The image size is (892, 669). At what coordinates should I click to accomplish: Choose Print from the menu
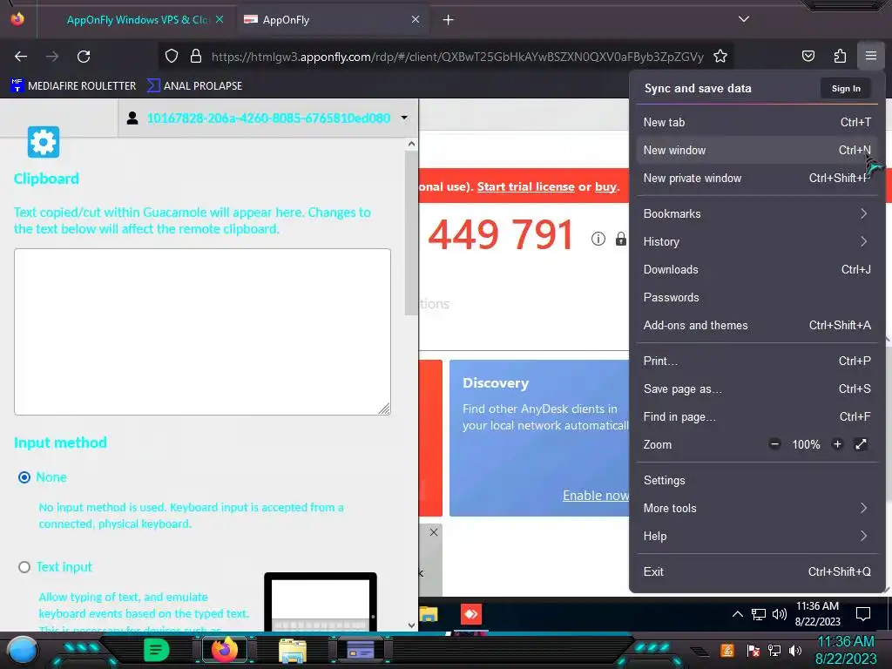point(757,362)
